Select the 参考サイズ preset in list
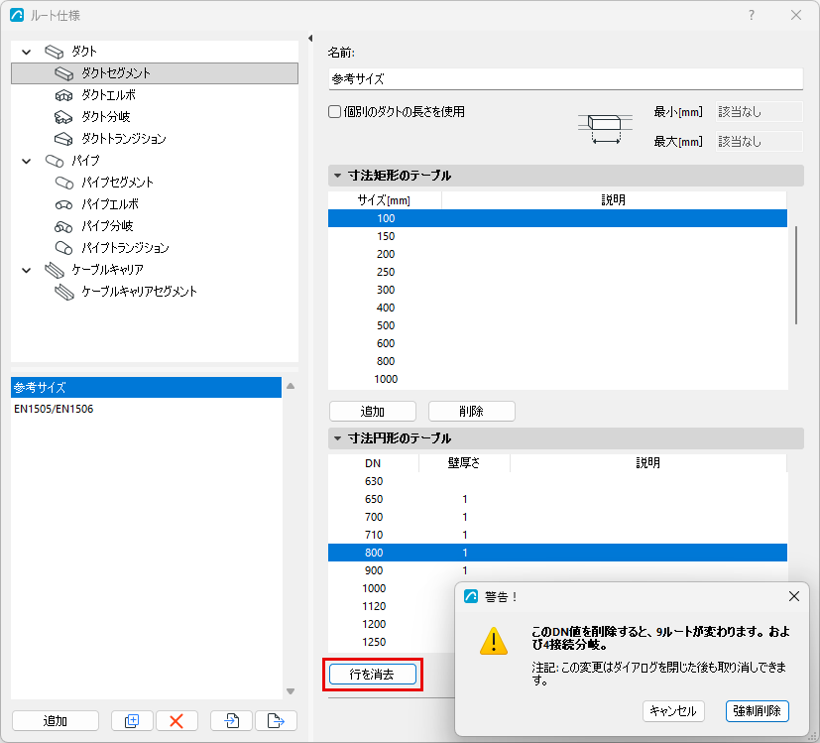 coord(147,388)
